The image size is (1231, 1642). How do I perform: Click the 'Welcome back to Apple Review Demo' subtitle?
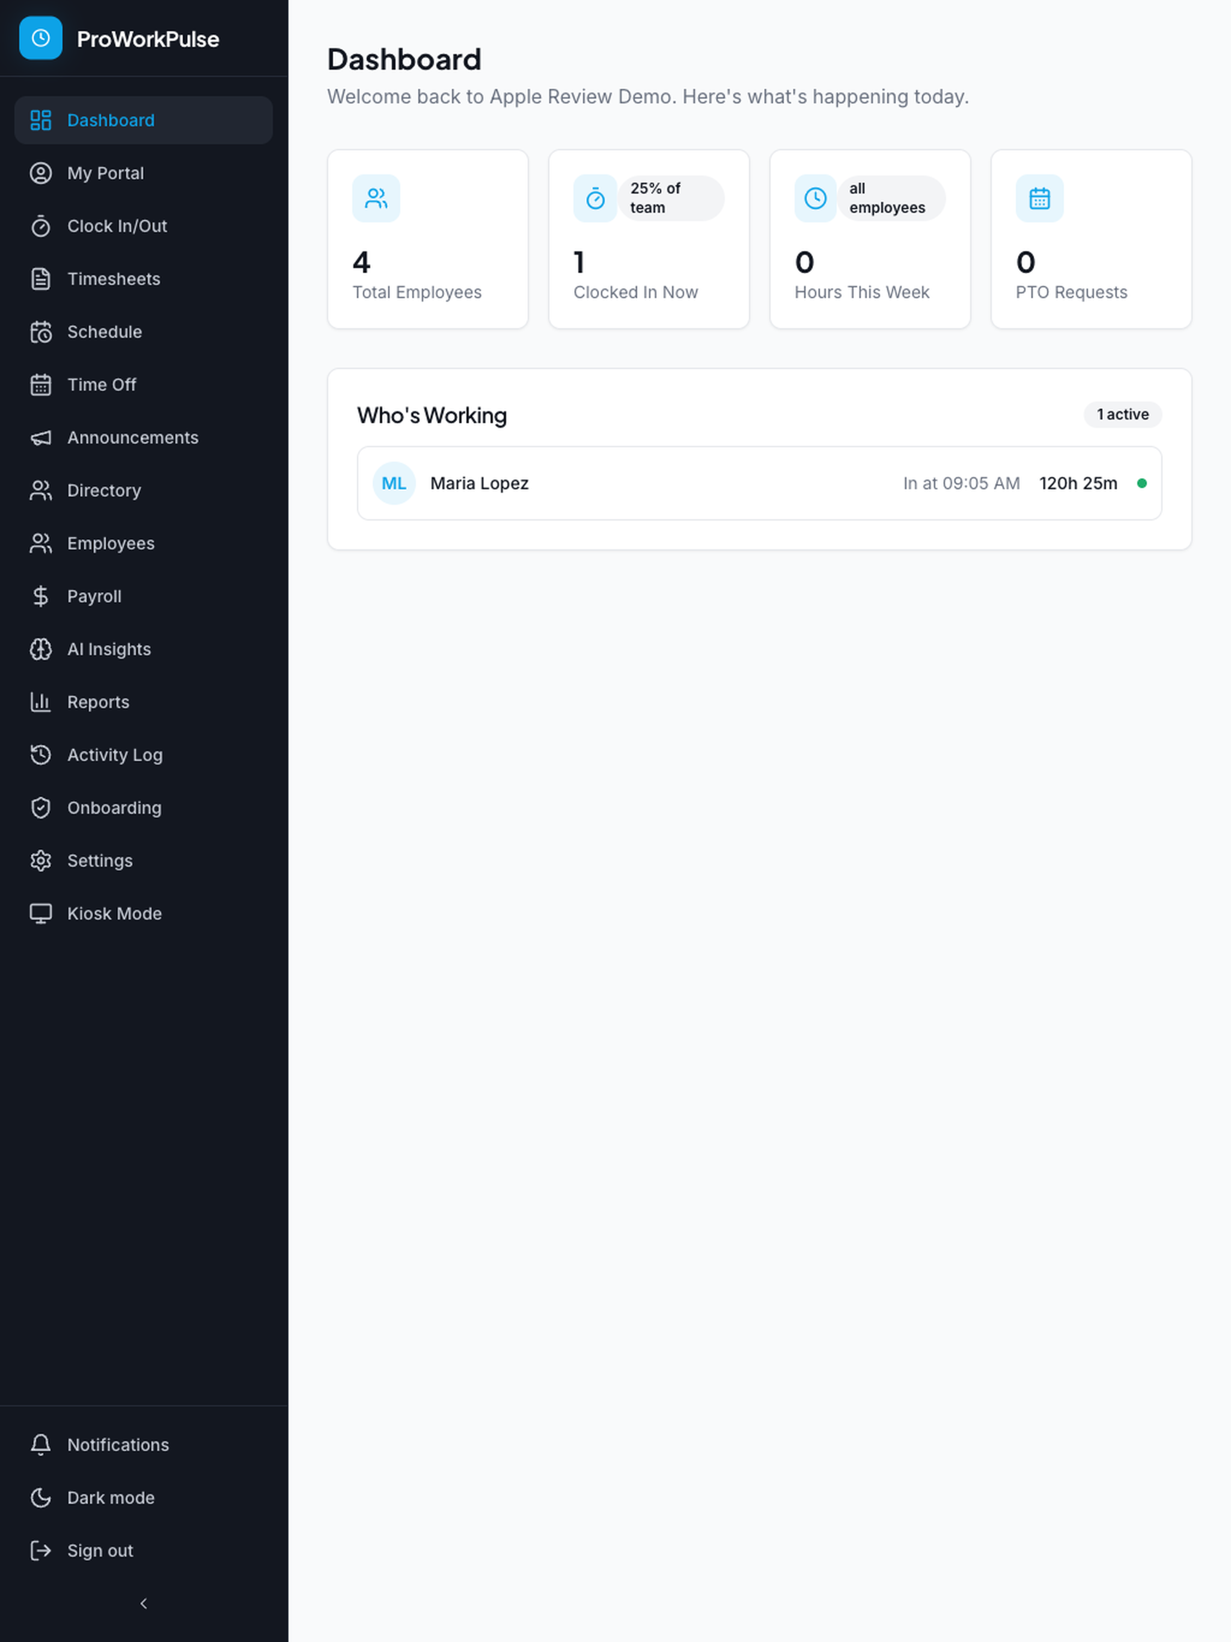pos(648,97)
